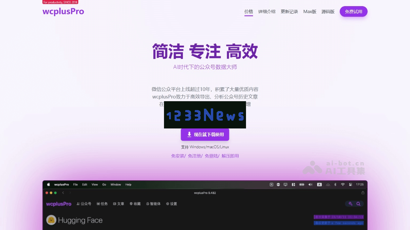The image size is (410, 230).
Task: Open the Max版 navigation link
Action: (x=310, y=12)
